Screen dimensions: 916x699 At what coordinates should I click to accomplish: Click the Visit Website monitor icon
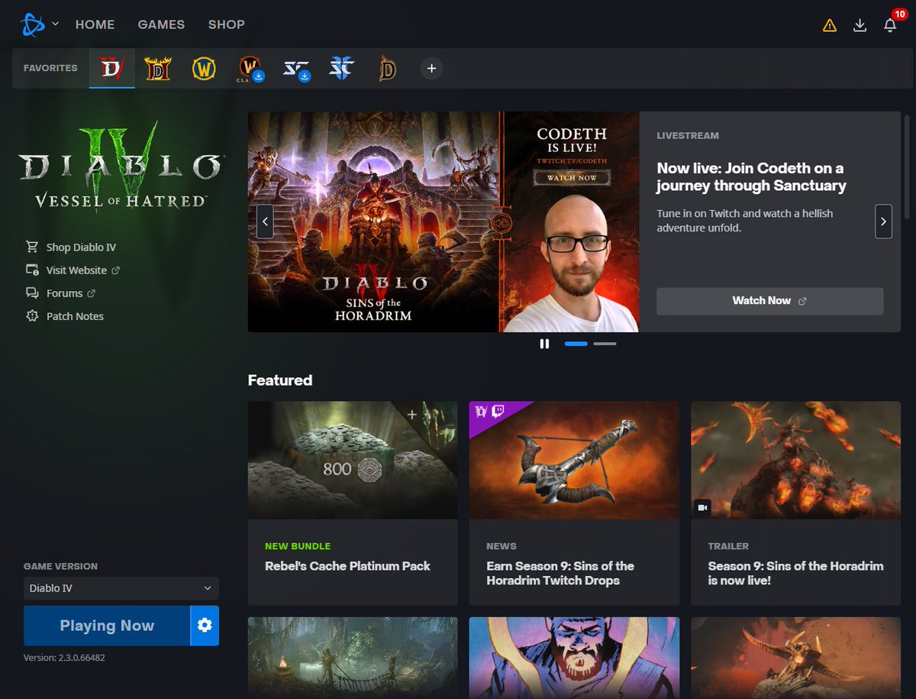(32, 270)
